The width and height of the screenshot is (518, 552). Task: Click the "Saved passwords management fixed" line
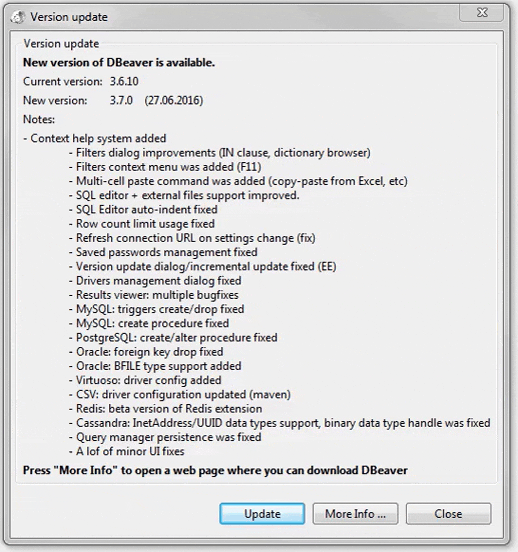point(166,252)
